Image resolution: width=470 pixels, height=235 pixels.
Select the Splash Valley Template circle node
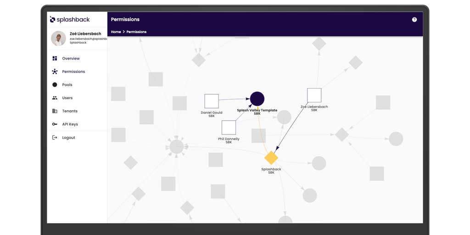(x=257, y=99)
